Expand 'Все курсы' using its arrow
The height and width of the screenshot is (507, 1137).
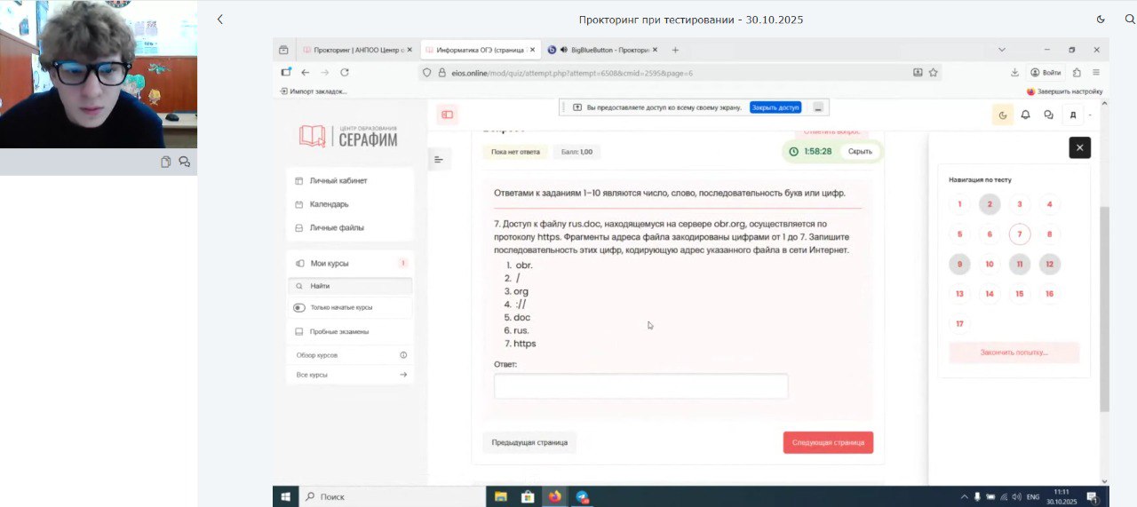[403, 375]
